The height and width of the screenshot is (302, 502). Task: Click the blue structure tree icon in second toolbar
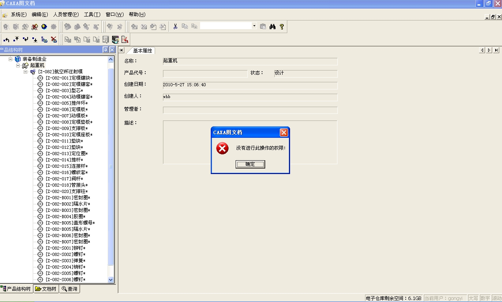[x=44, y=39]
